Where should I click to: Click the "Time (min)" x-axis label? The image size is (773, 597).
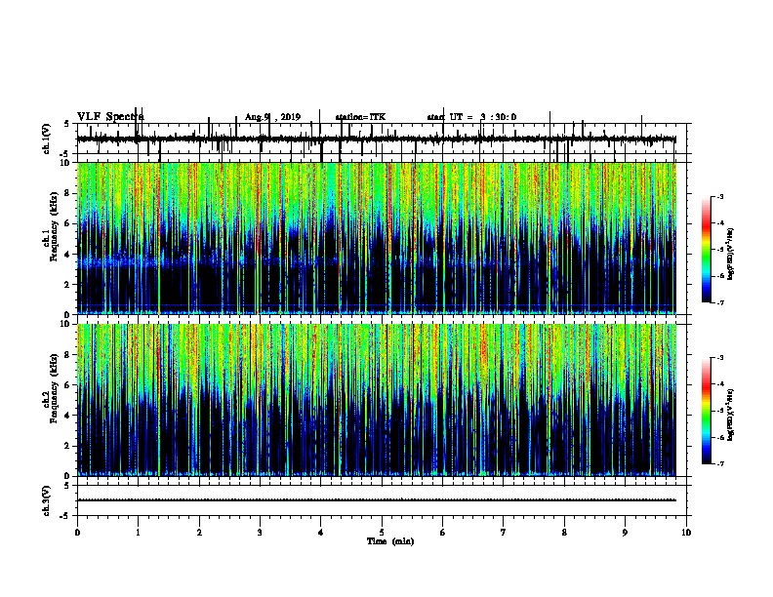pos(390,541)
